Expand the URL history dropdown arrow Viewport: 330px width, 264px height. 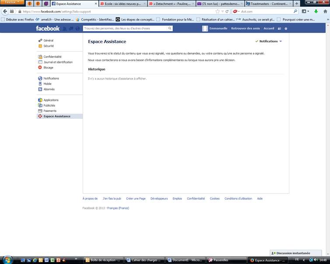222,11
